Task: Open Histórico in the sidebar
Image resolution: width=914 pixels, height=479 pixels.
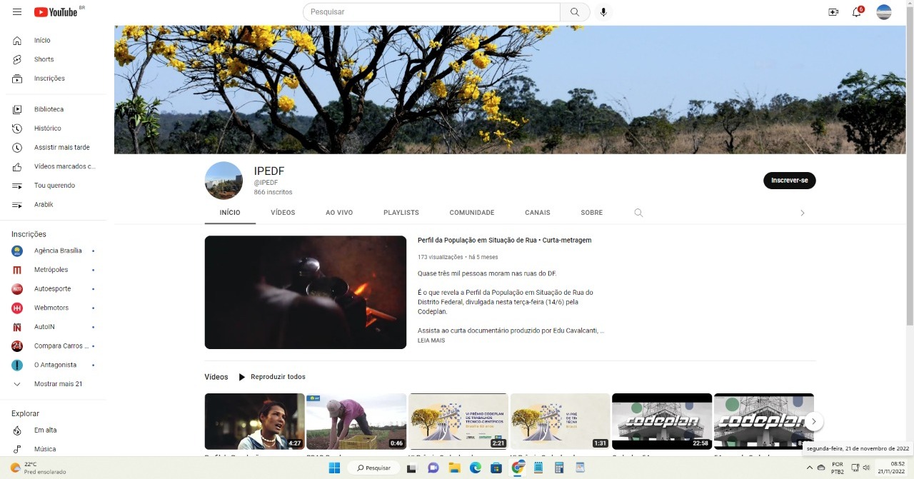Action: point(46,128)
